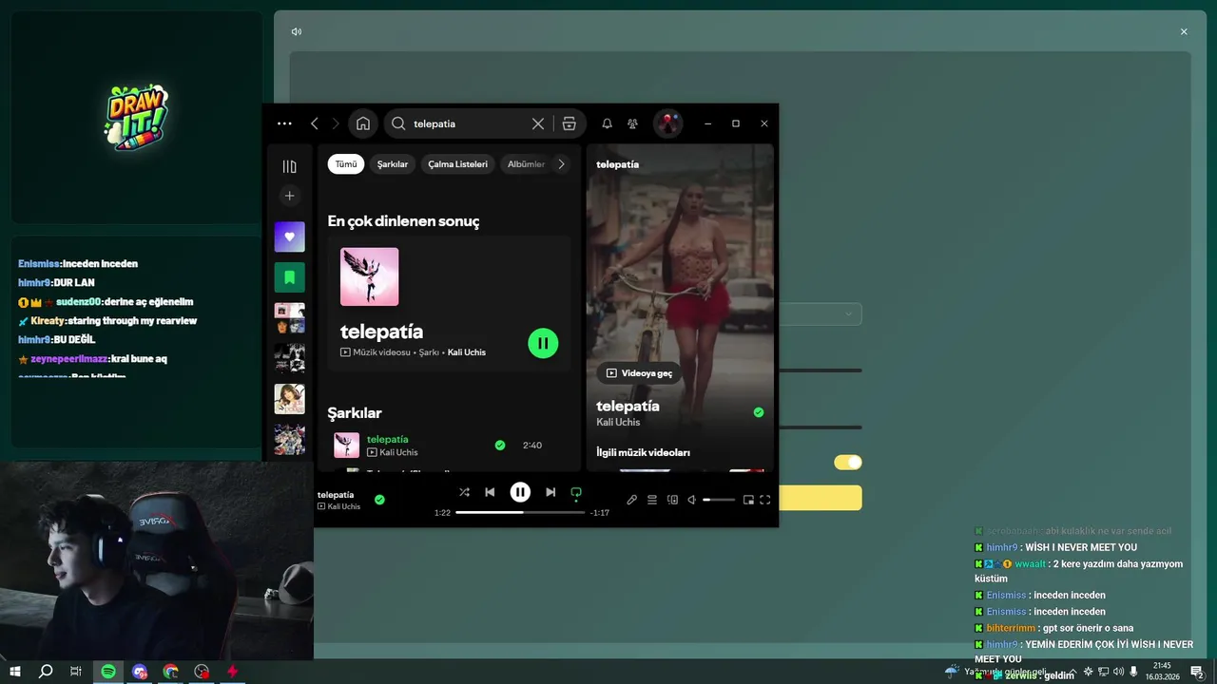Open Connect to a device
1217x684 pixels.
point(672,500)
